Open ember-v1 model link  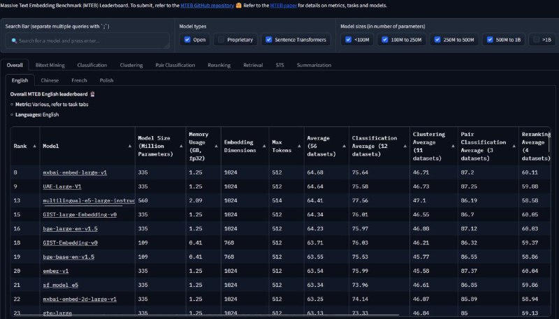(x=56, y=271)
